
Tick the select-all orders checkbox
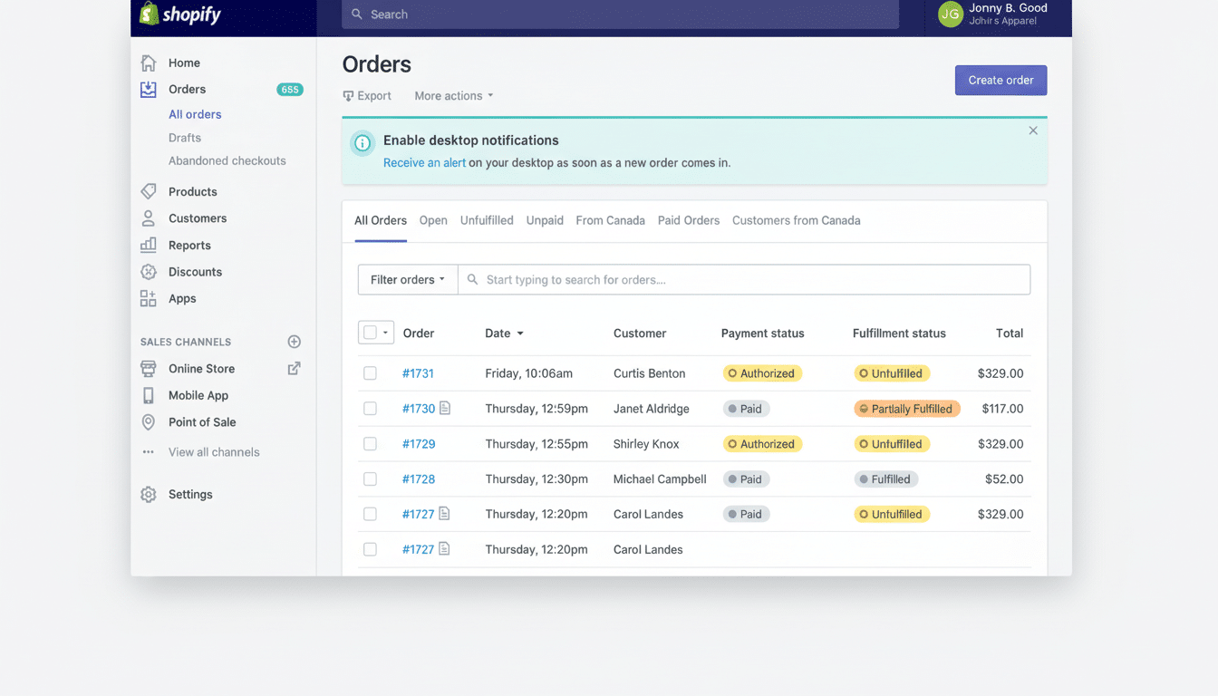[370, 332]
